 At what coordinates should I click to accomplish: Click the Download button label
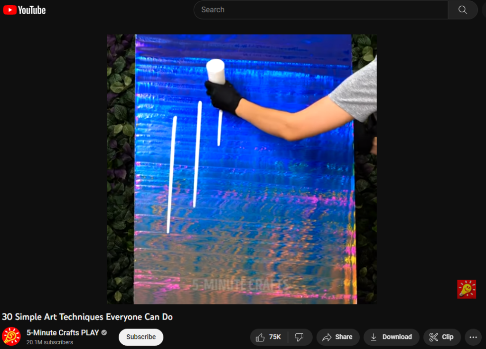pyautogui.click(x=397, y=337)
